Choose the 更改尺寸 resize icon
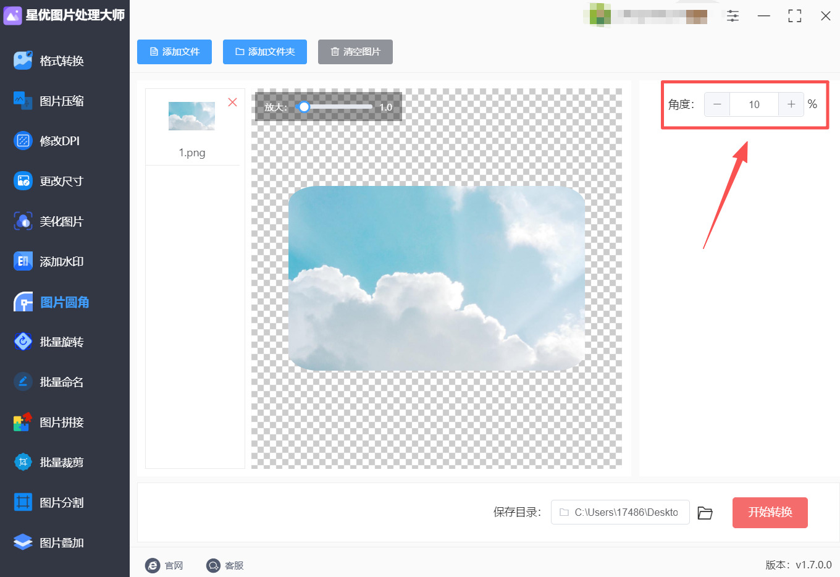This screenshot has width=840, height=577. (23, 181)
